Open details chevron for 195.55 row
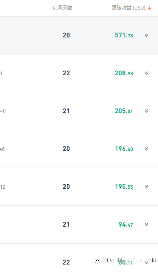 (146, 186)
